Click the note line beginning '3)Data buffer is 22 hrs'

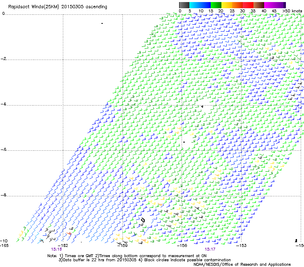click(145, 260)
